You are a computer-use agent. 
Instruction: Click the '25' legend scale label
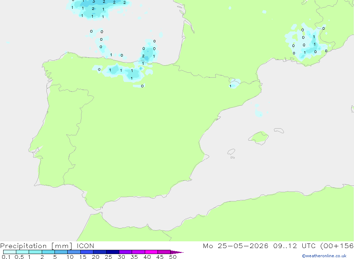point(108,257)
